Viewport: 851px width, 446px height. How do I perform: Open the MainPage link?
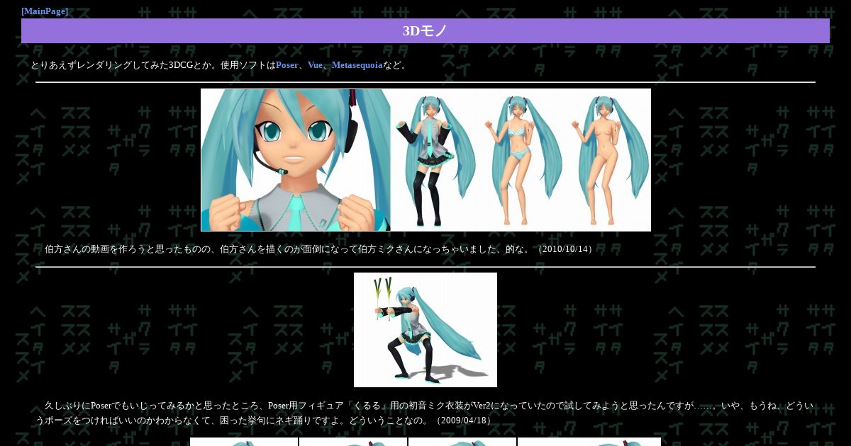45,11
